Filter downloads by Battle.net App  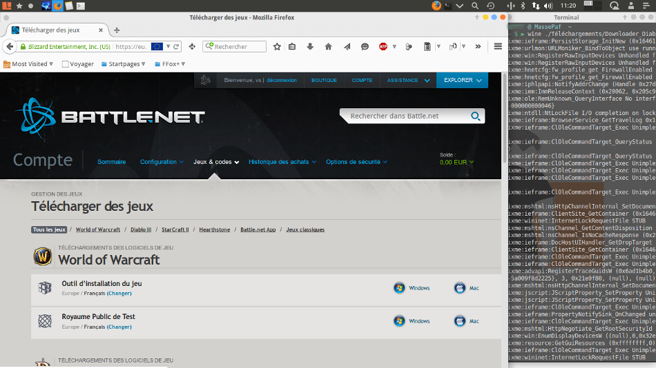[x=258, y=229]
